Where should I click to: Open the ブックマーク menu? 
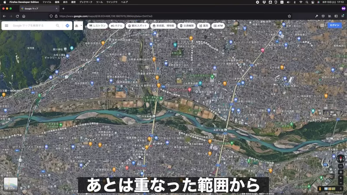pos(86,2)
